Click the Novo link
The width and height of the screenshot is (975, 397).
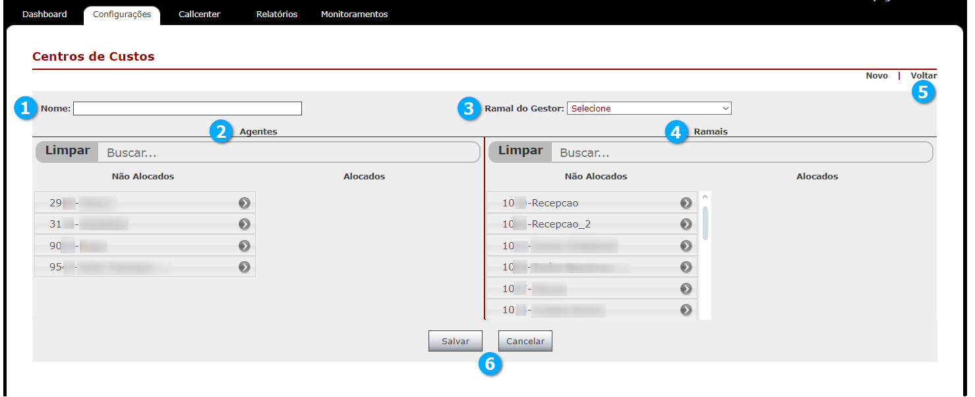(877, 76)
